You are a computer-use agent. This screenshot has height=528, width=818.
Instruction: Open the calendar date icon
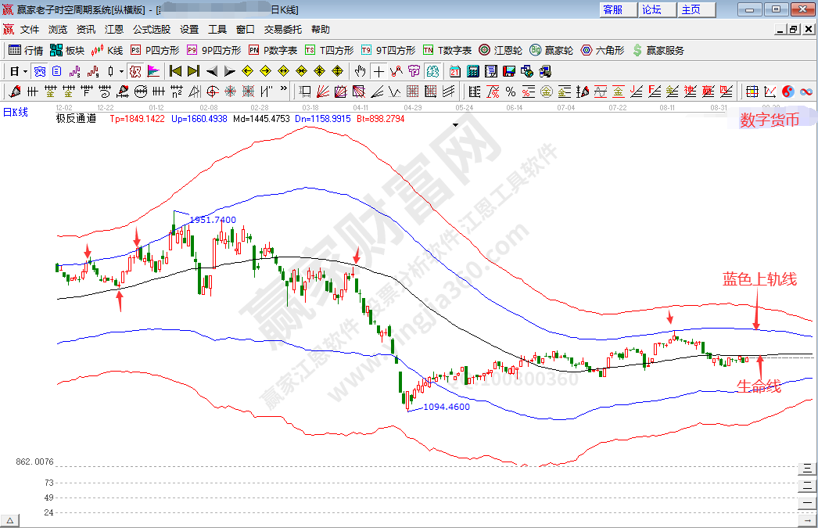pyautogui.click(x=455, y=71)
